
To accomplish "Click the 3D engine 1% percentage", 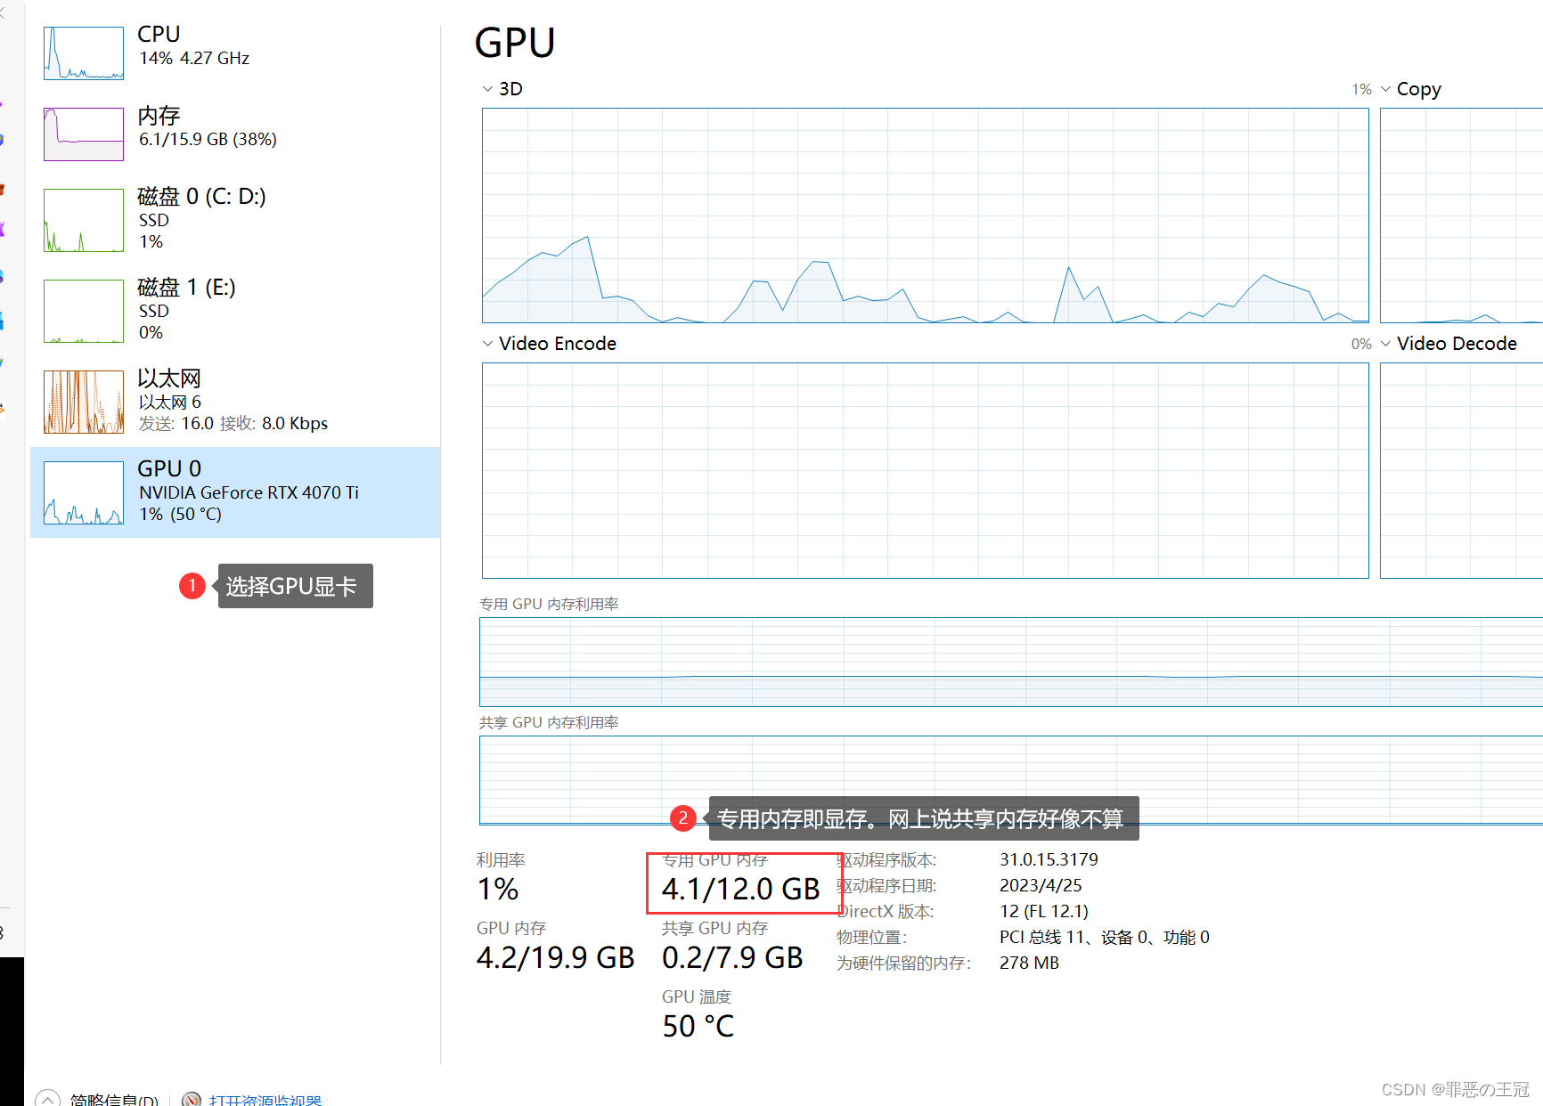I will click(1361, 89).
